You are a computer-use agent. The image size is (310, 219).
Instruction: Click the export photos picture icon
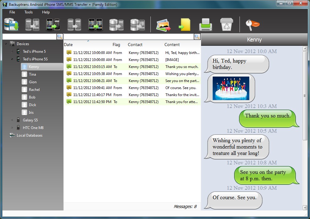click(163, 25)
